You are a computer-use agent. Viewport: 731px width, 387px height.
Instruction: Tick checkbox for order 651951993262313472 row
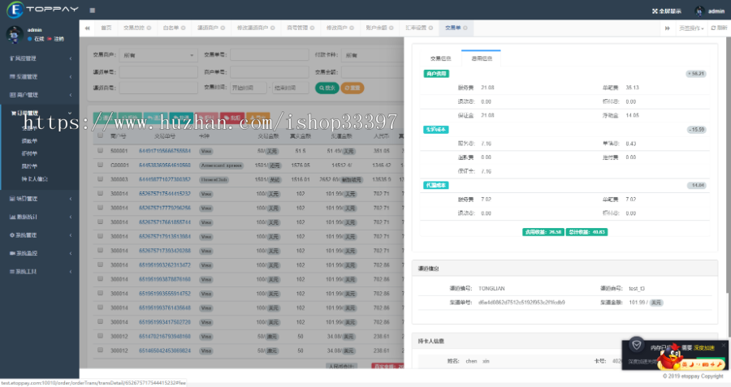(x=100, y=264)
